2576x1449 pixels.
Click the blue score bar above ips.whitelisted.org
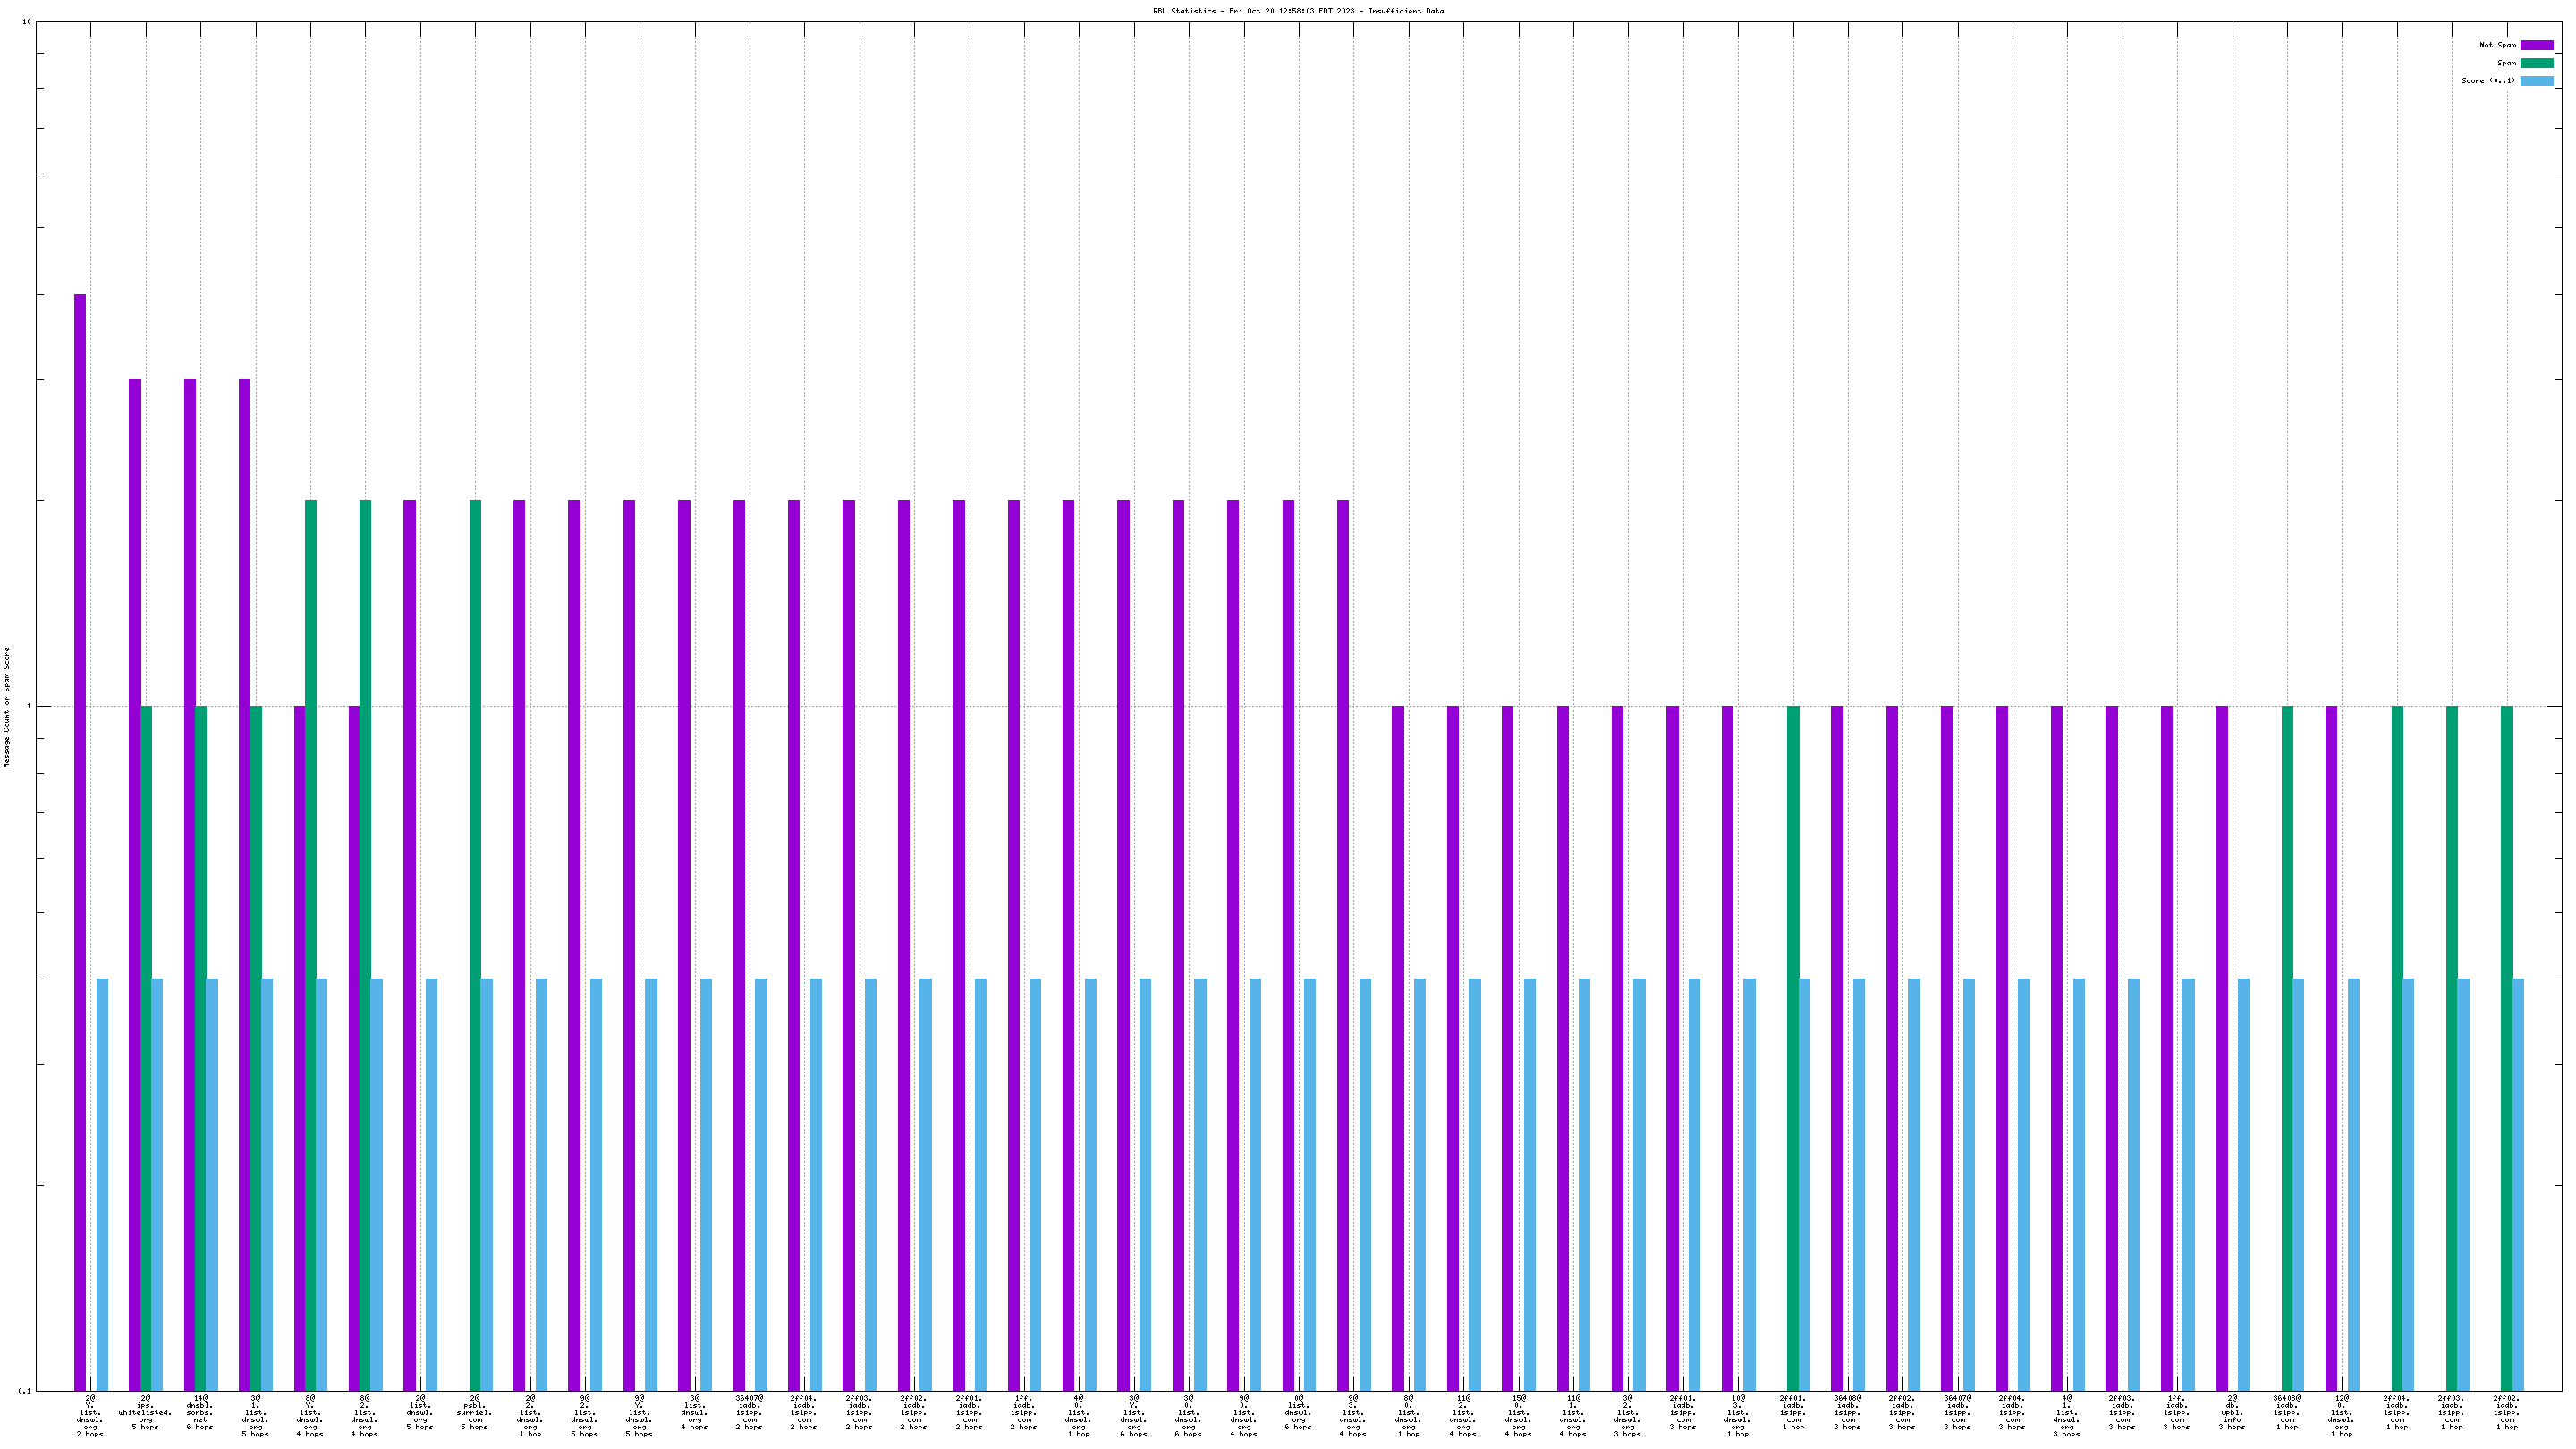point(157,1180)
